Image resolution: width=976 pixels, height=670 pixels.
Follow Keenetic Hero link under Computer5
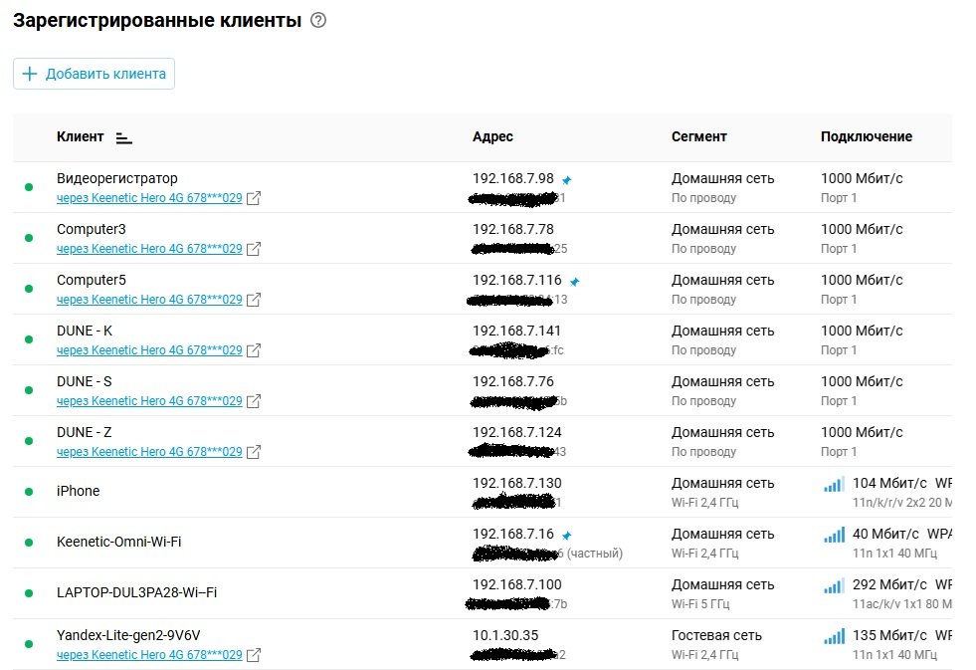coord(149,300)
